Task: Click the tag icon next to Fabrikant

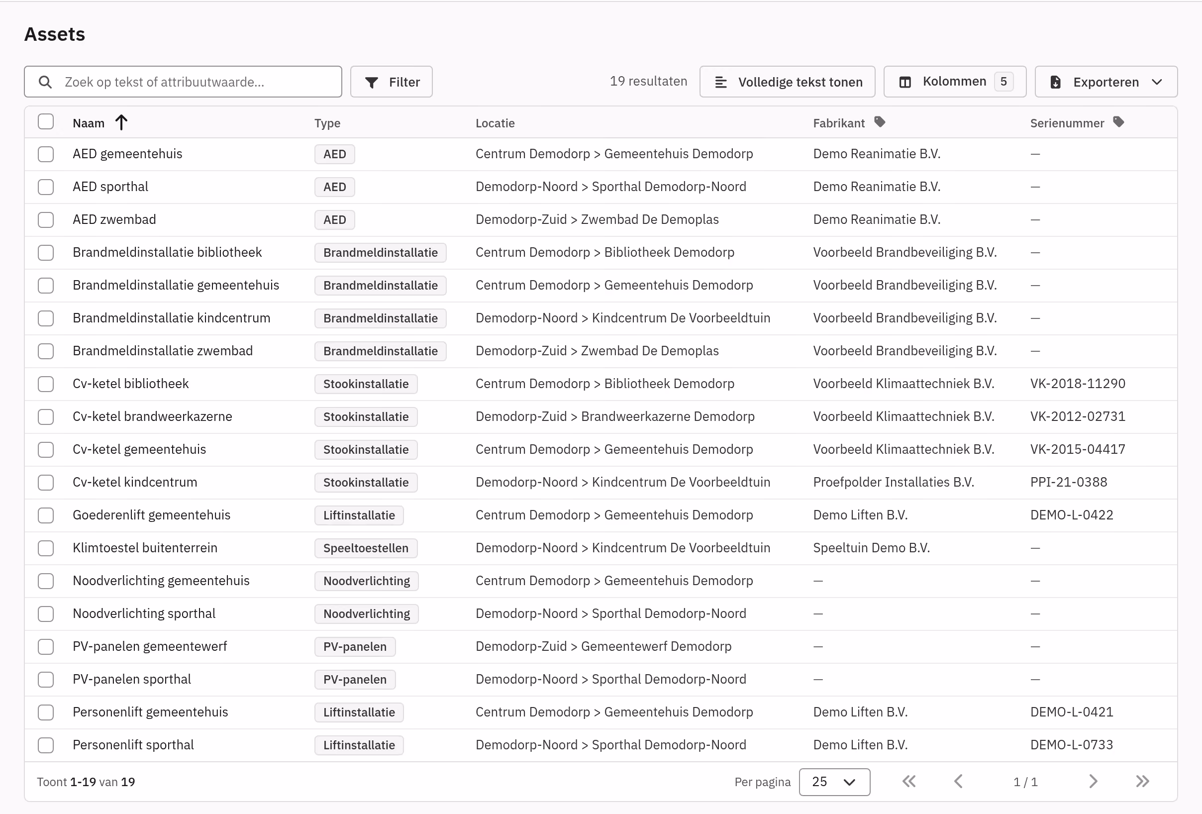Action: click(x=879, y=122)
